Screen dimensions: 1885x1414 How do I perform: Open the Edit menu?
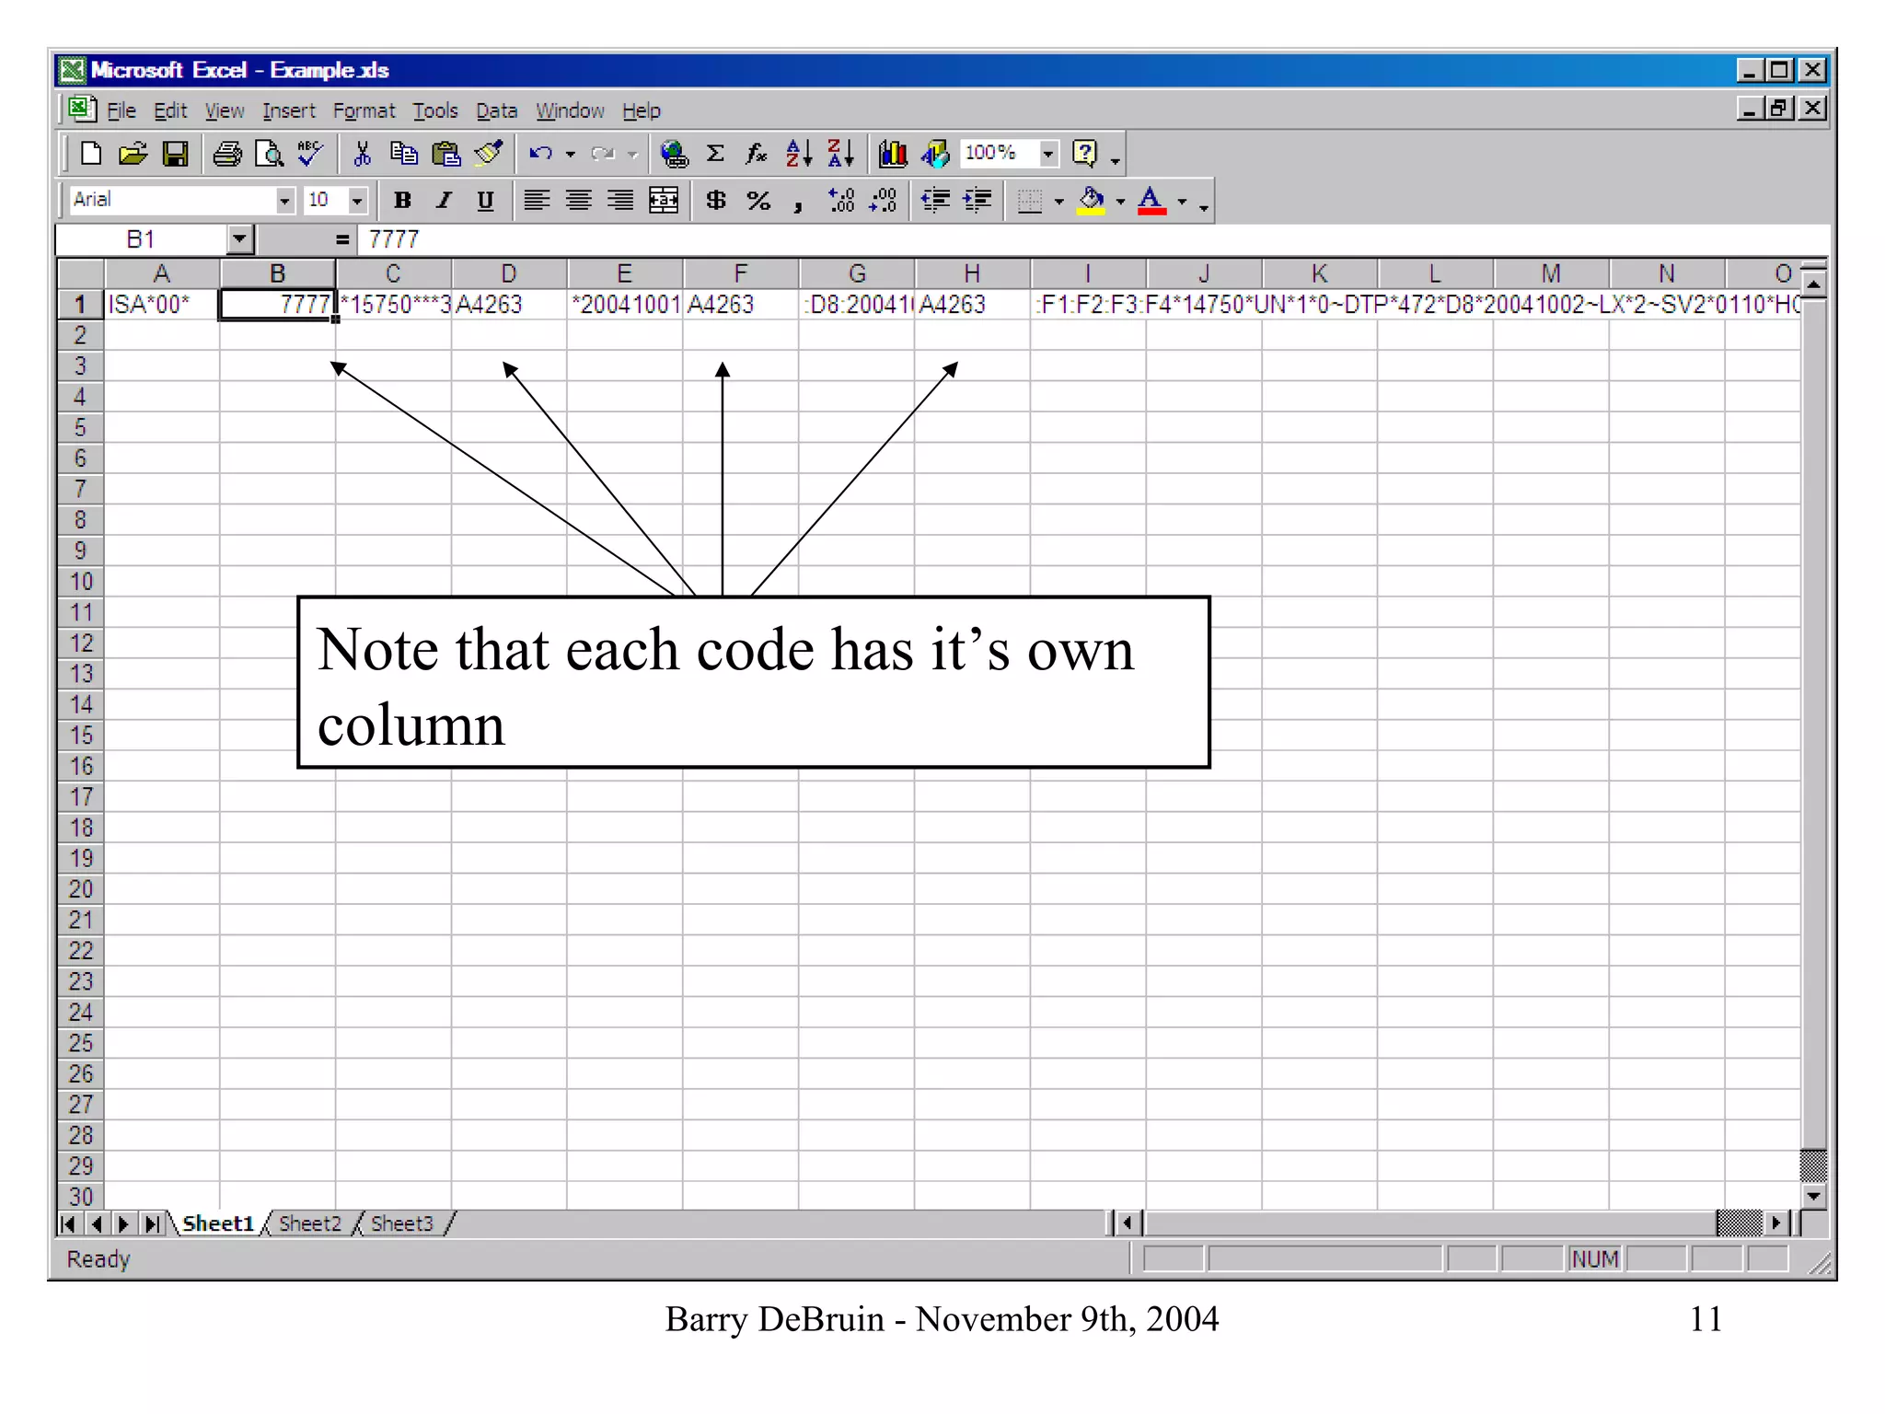click(170, 111)
